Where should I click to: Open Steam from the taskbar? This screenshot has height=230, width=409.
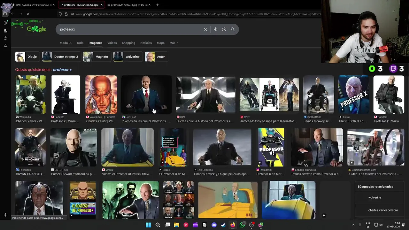point(223,225)
